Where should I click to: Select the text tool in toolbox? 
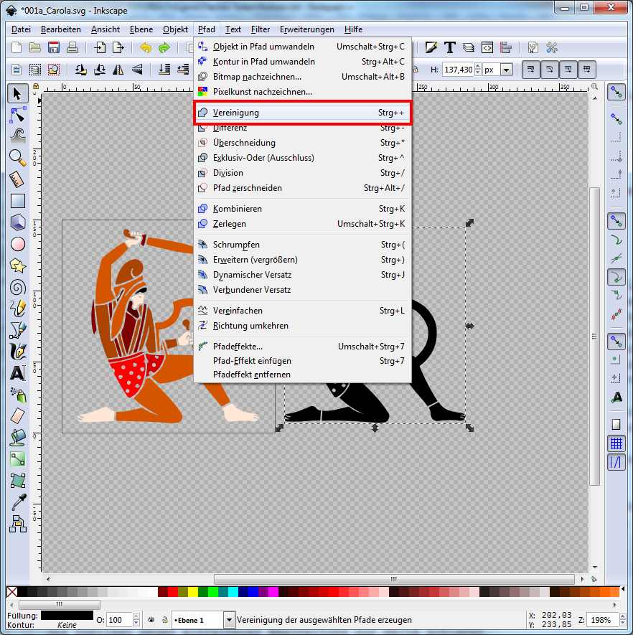(x=17, y=373)
